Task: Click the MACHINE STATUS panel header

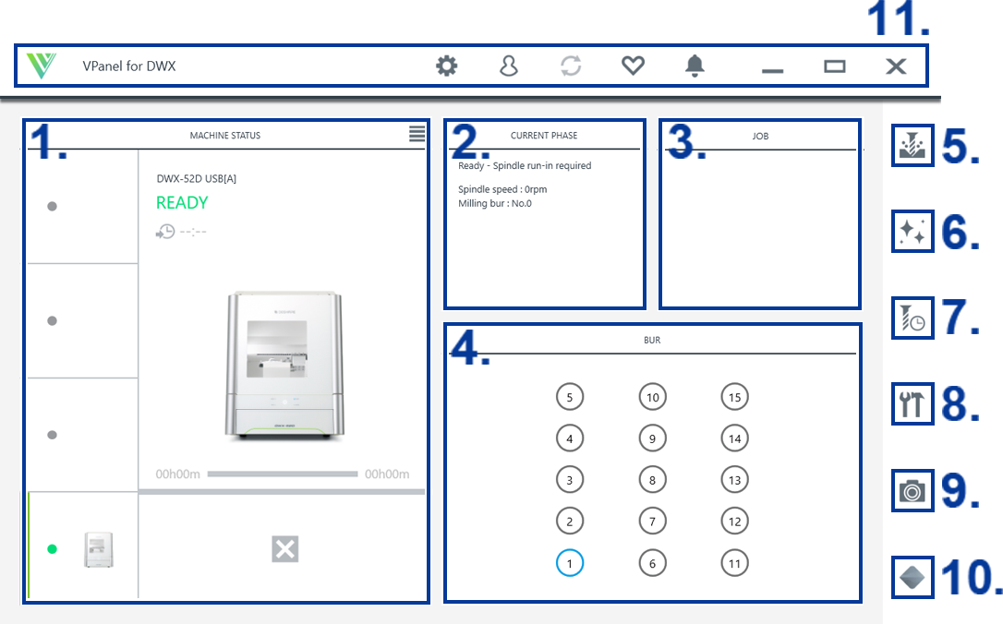Action: coord(225,136)
